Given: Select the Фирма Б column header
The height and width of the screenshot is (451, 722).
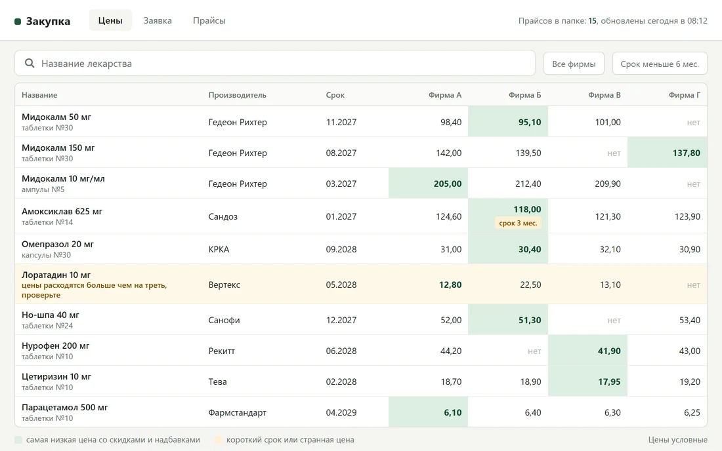Looking at the screenshot, I should tap(525, 95).
